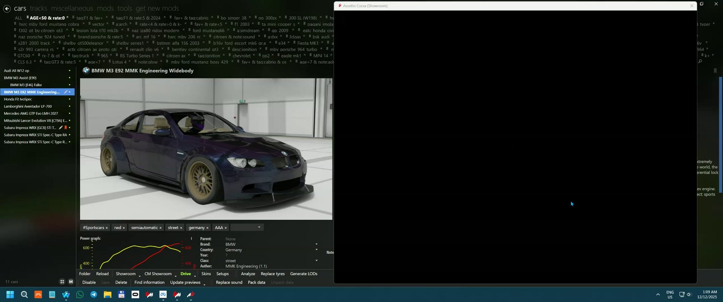Remove the germany tag
This screenshot has width=723, height=302.
[207, 228]
